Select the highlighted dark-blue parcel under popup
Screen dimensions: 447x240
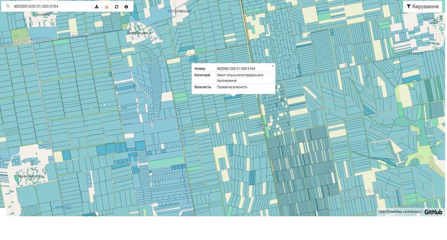pos(233,97)
